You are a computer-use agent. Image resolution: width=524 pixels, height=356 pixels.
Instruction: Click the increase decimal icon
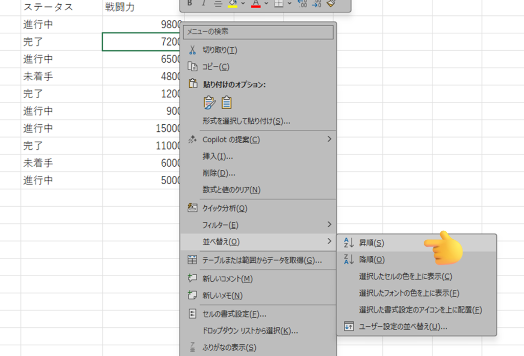coord(302,3)
